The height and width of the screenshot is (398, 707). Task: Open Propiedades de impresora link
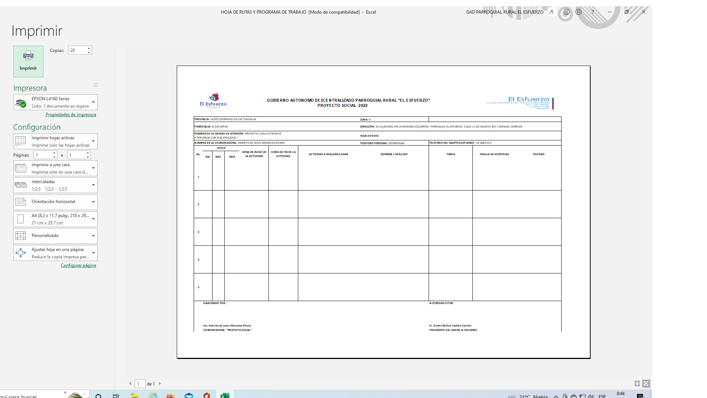[71, 115]
